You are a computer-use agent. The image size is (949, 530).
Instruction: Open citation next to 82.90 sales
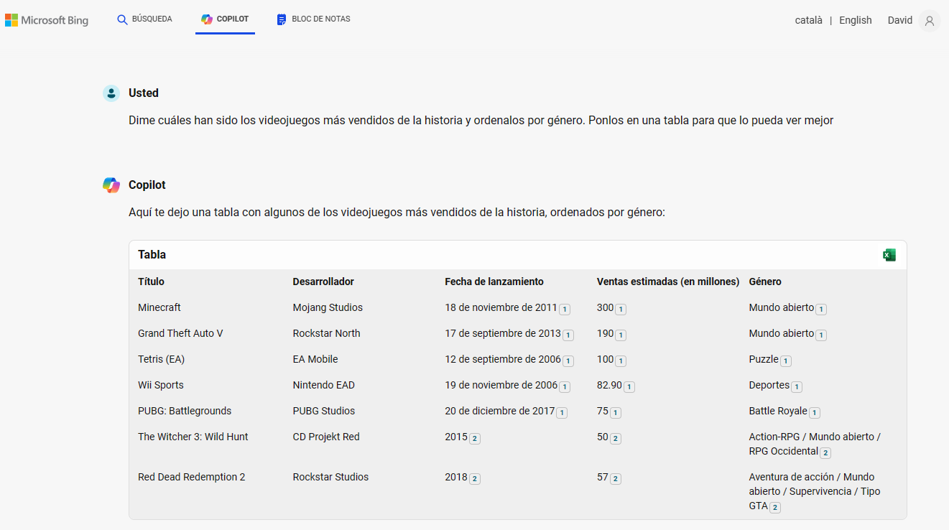coord(629,386)
